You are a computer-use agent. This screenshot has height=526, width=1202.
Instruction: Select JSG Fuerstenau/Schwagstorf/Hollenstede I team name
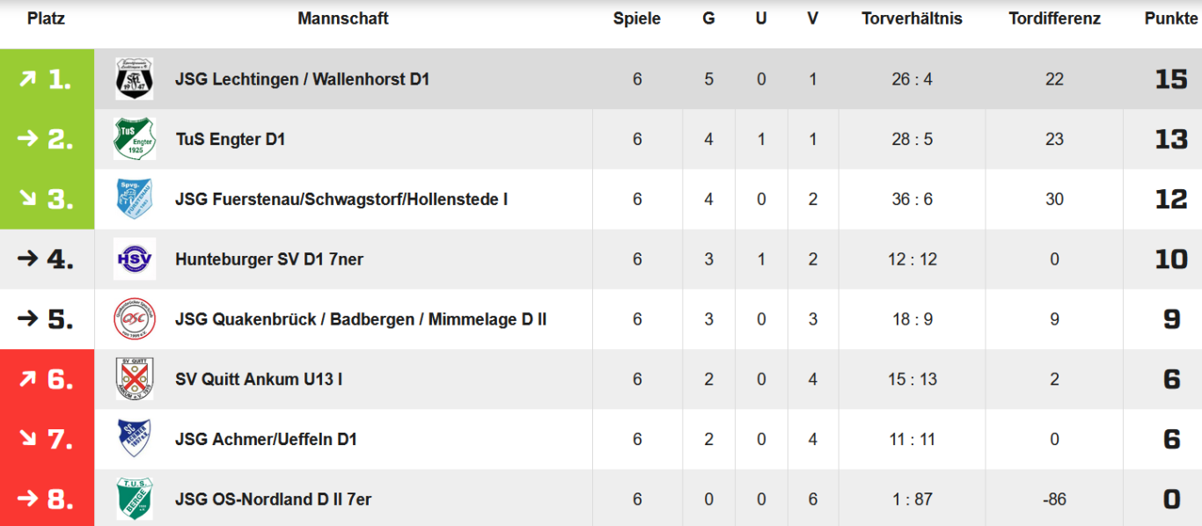tap(341, 200)
